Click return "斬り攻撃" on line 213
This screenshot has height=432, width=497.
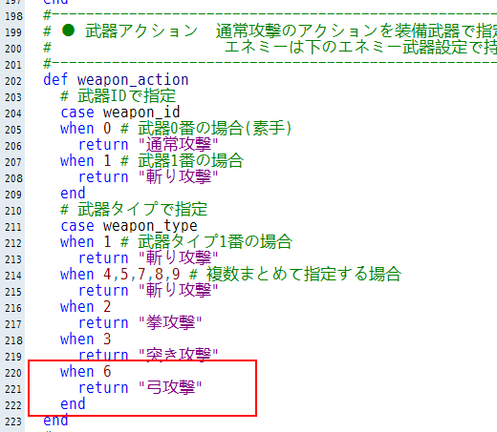[x=148, y=258]
